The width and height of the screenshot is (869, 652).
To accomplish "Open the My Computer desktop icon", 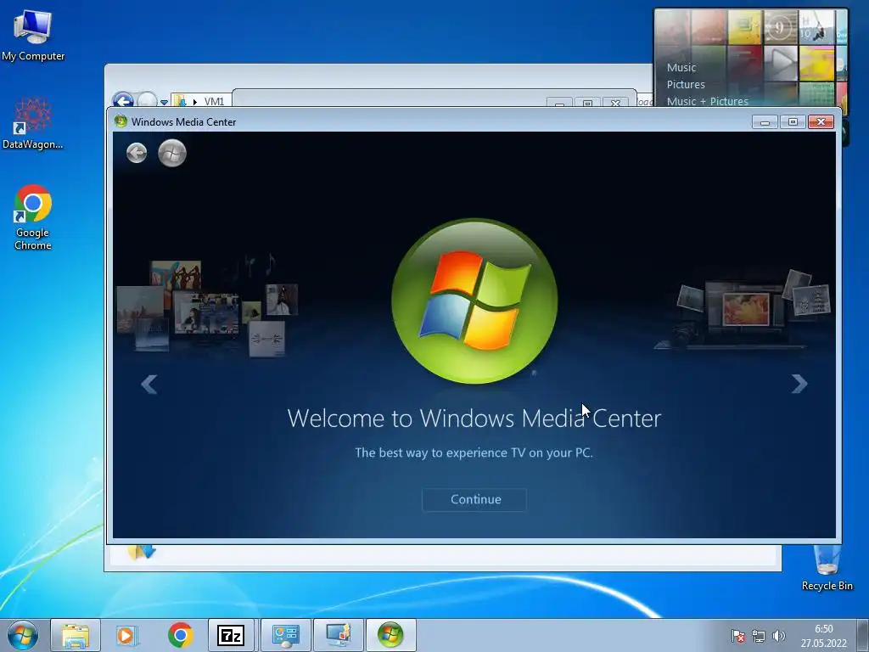I will coord(33,36).
